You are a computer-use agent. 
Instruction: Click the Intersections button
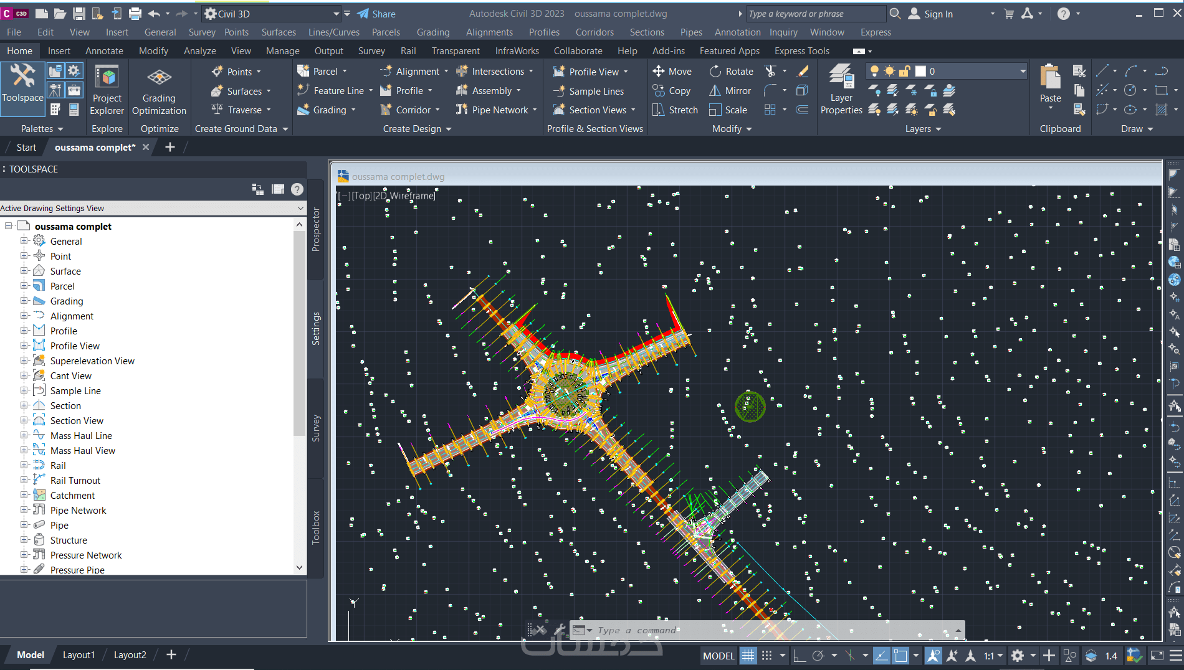tap(495, 72)
